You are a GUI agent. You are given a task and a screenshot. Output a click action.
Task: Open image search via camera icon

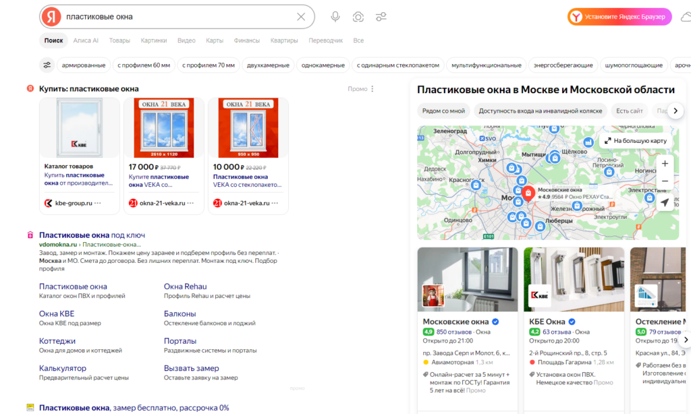[358, 17]
